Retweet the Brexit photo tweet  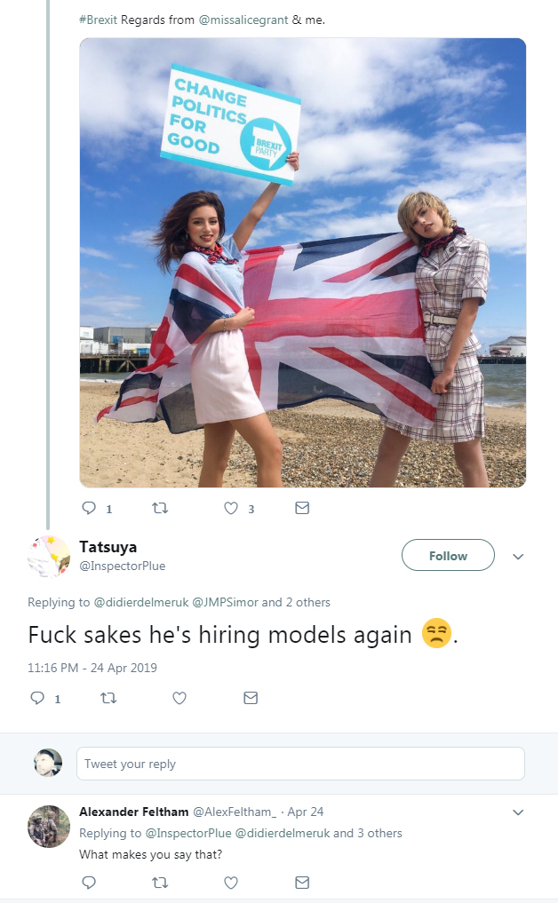click(x=159, y=509)
